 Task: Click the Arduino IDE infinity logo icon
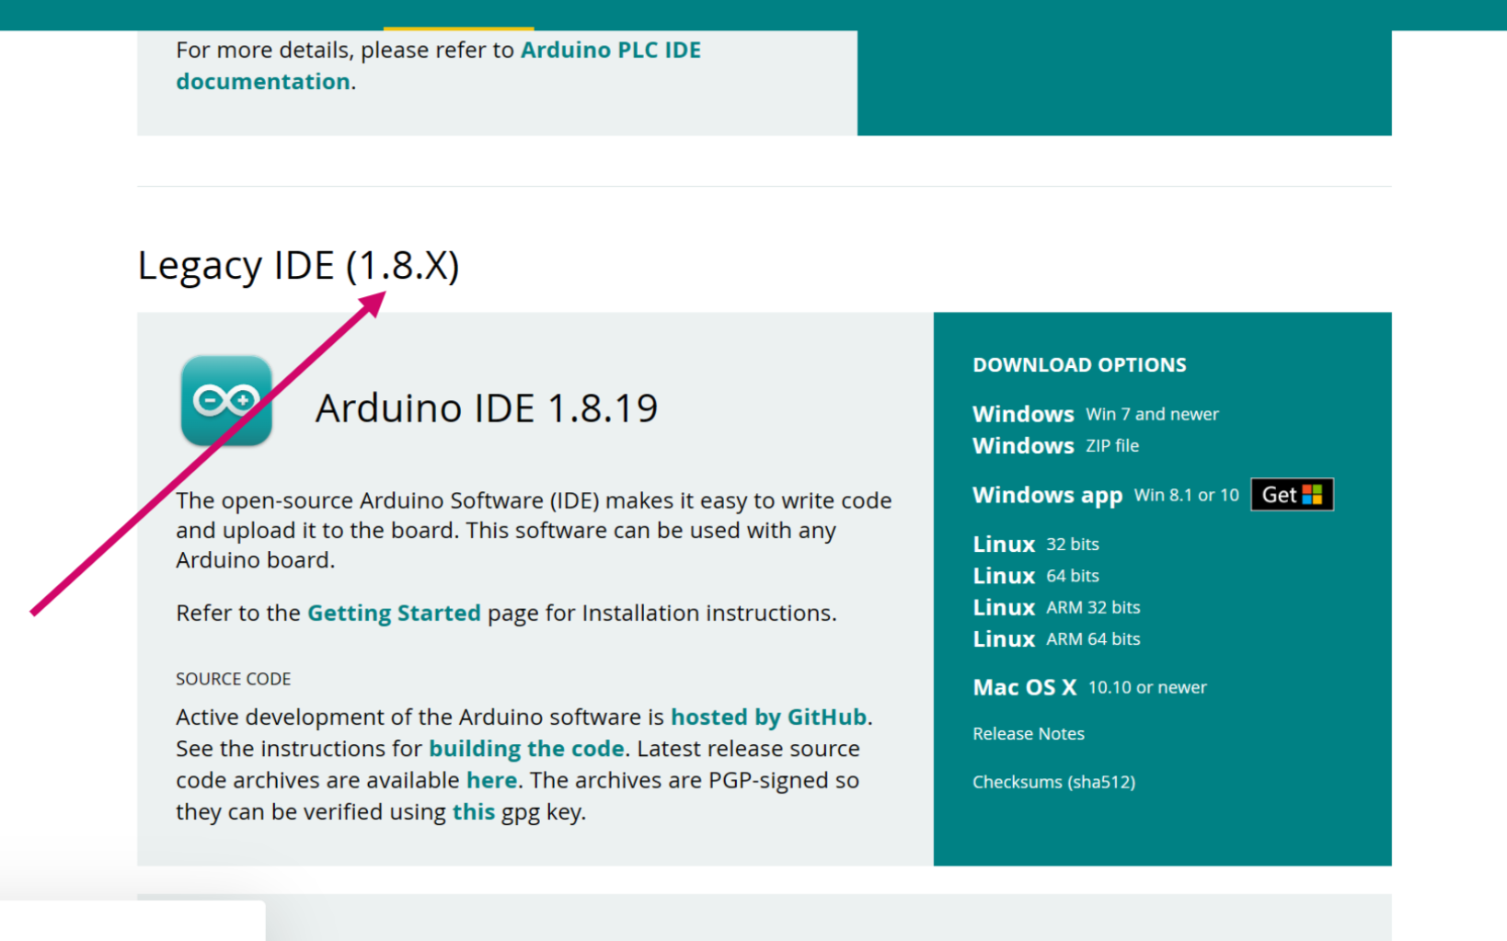pos(226,401)
